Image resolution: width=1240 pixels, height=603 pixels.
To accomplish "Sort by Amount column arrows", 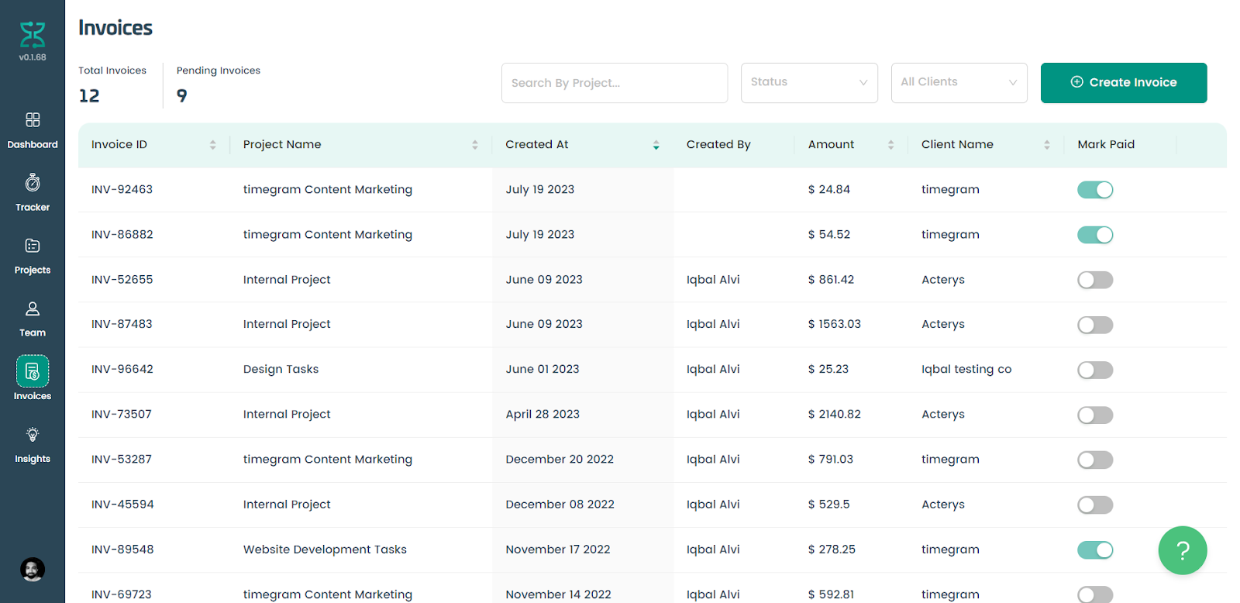I will click(890, 145).
